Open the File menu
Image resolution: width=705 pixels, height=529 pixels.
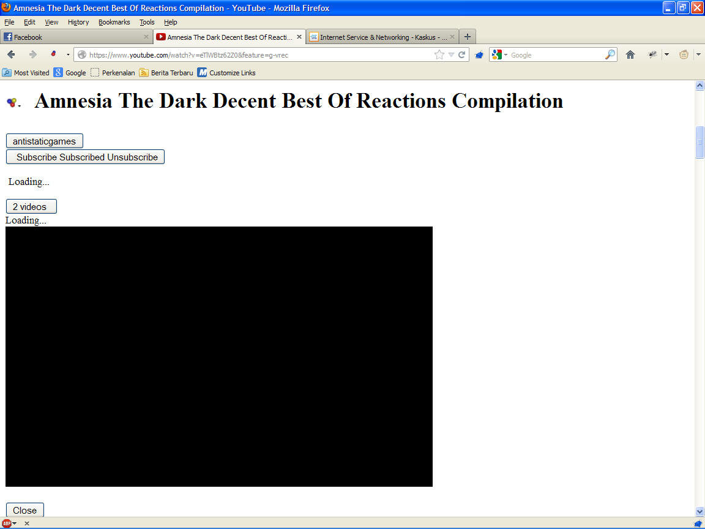point(9,22)
